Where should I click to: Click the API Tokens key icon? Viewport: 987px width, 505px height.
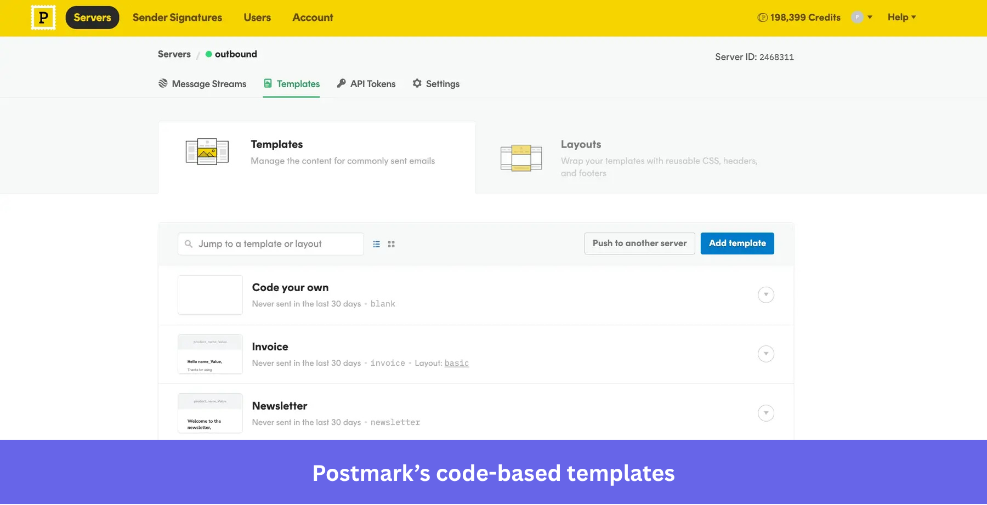click(x=341, y=83)
